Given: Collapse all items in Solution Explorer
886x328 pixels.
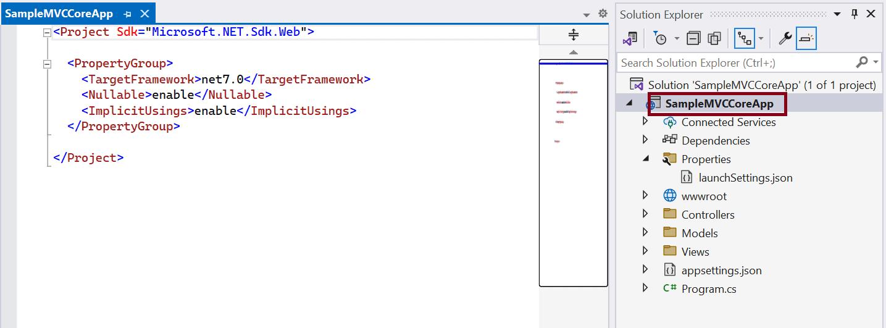Looking at the screenshot, I should [x=694, y=39].
